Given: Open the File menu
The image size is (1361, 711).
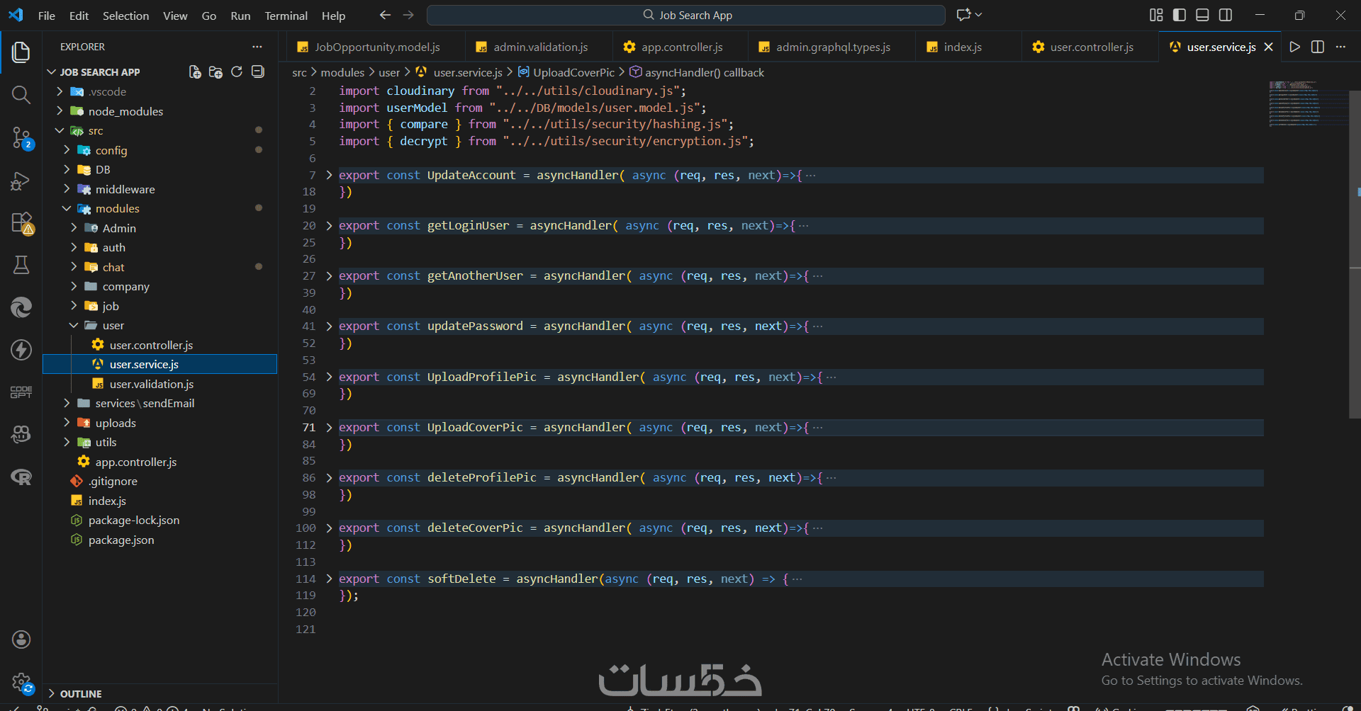Looking at the screenshot, I should pos(47,16).
